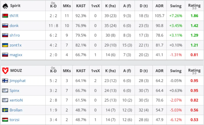Click the Rating 3.0 header in Spirit table
The image size is (204, 125).
tap(194, 6)
